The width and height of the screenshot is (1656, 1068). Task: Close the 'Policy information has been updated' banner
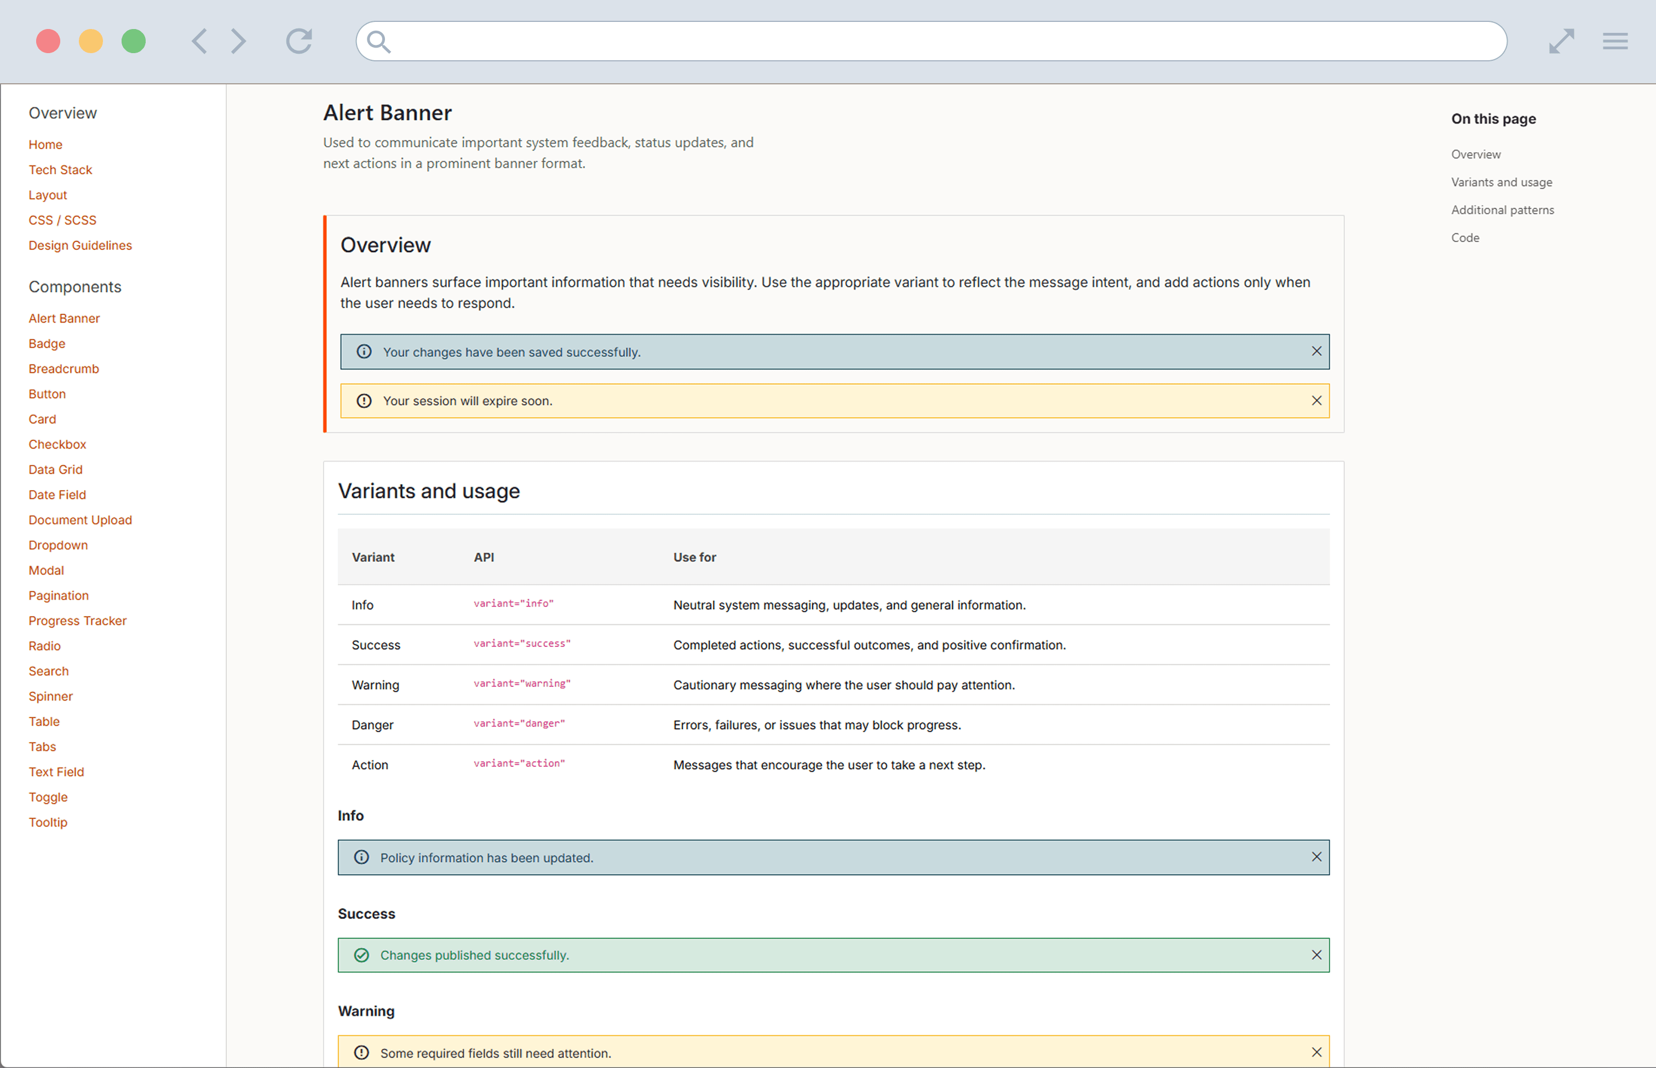(x=1316, y=857)
